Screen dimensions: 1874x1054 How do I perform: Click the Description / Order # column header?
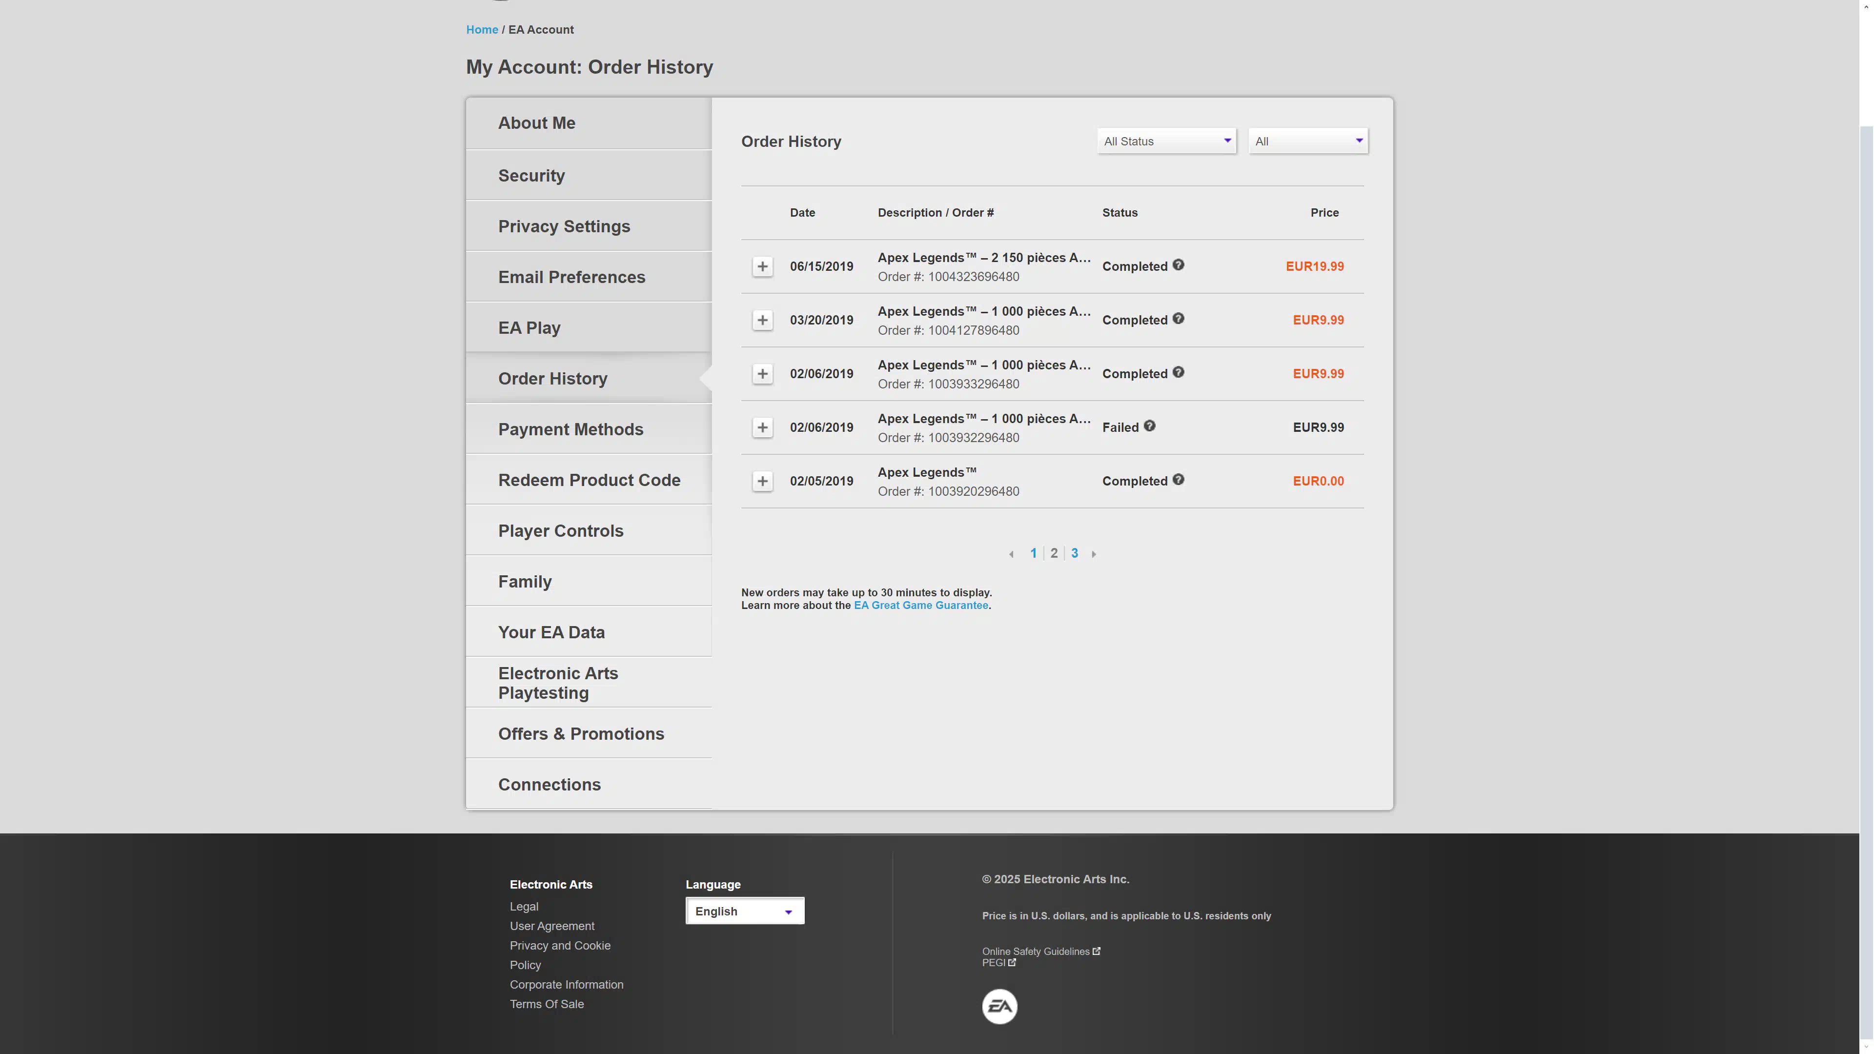click(936, 212)
